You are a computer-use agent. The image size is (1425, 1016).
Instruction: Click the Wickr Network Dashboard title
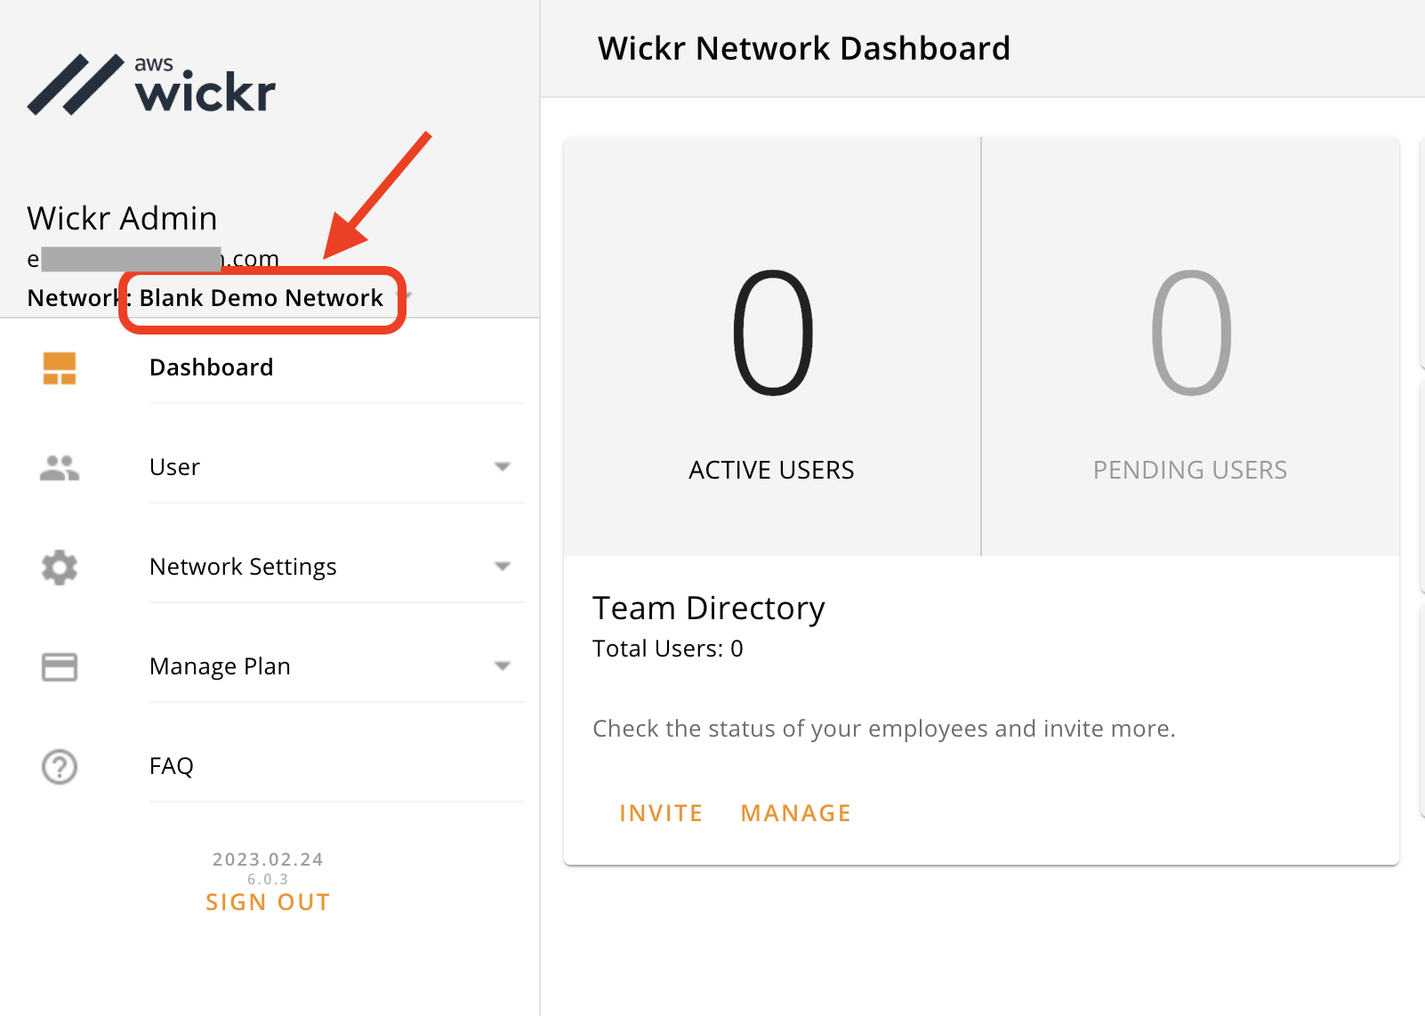coord(804,49)
